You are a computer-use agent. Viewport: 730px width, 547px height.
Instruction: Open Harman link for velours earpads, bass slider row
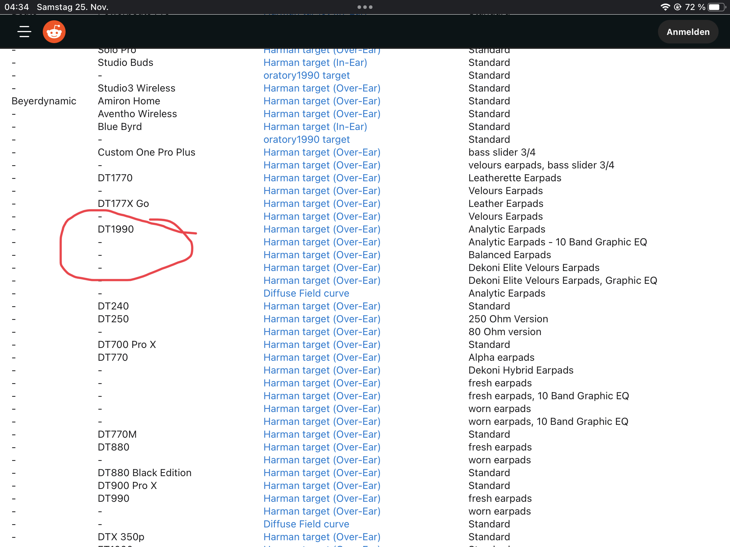point(322,165)
